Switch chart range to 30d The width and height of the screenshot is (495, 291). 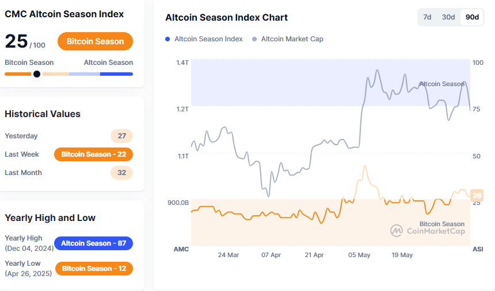click(448, 17)
